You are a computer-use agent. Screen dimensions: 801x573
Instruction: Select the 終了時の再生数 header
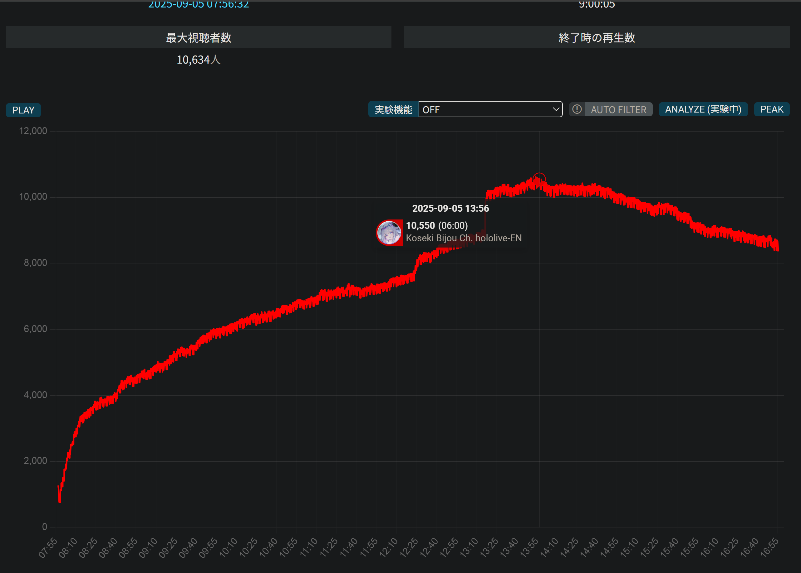tap(597, 37)
